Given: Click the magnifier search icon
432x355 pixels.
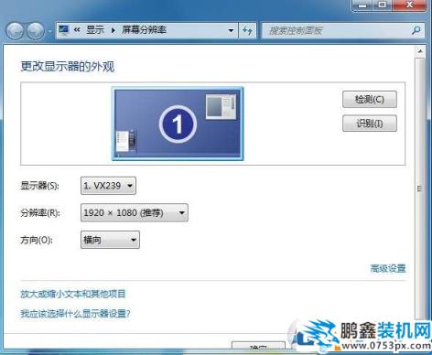Looking at the screenshot, I should 416,30.
